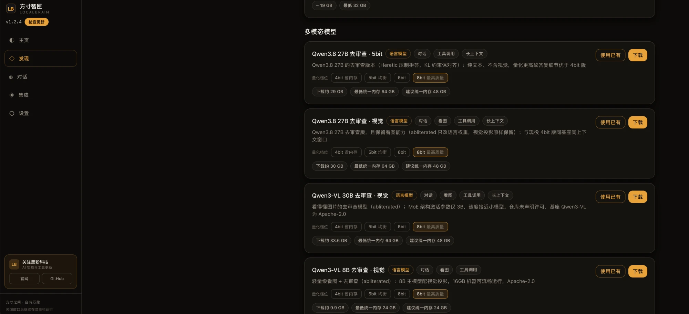The height and width of the screenshot is (314, 689).
Task: Select 5bit 均衡 for Qwen3-VL 8B
Action: (x=378, y=294)
